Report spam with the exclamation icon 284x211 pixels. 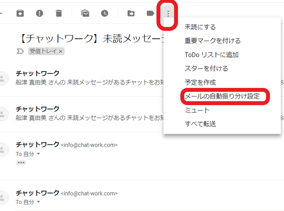coord(39,13)
